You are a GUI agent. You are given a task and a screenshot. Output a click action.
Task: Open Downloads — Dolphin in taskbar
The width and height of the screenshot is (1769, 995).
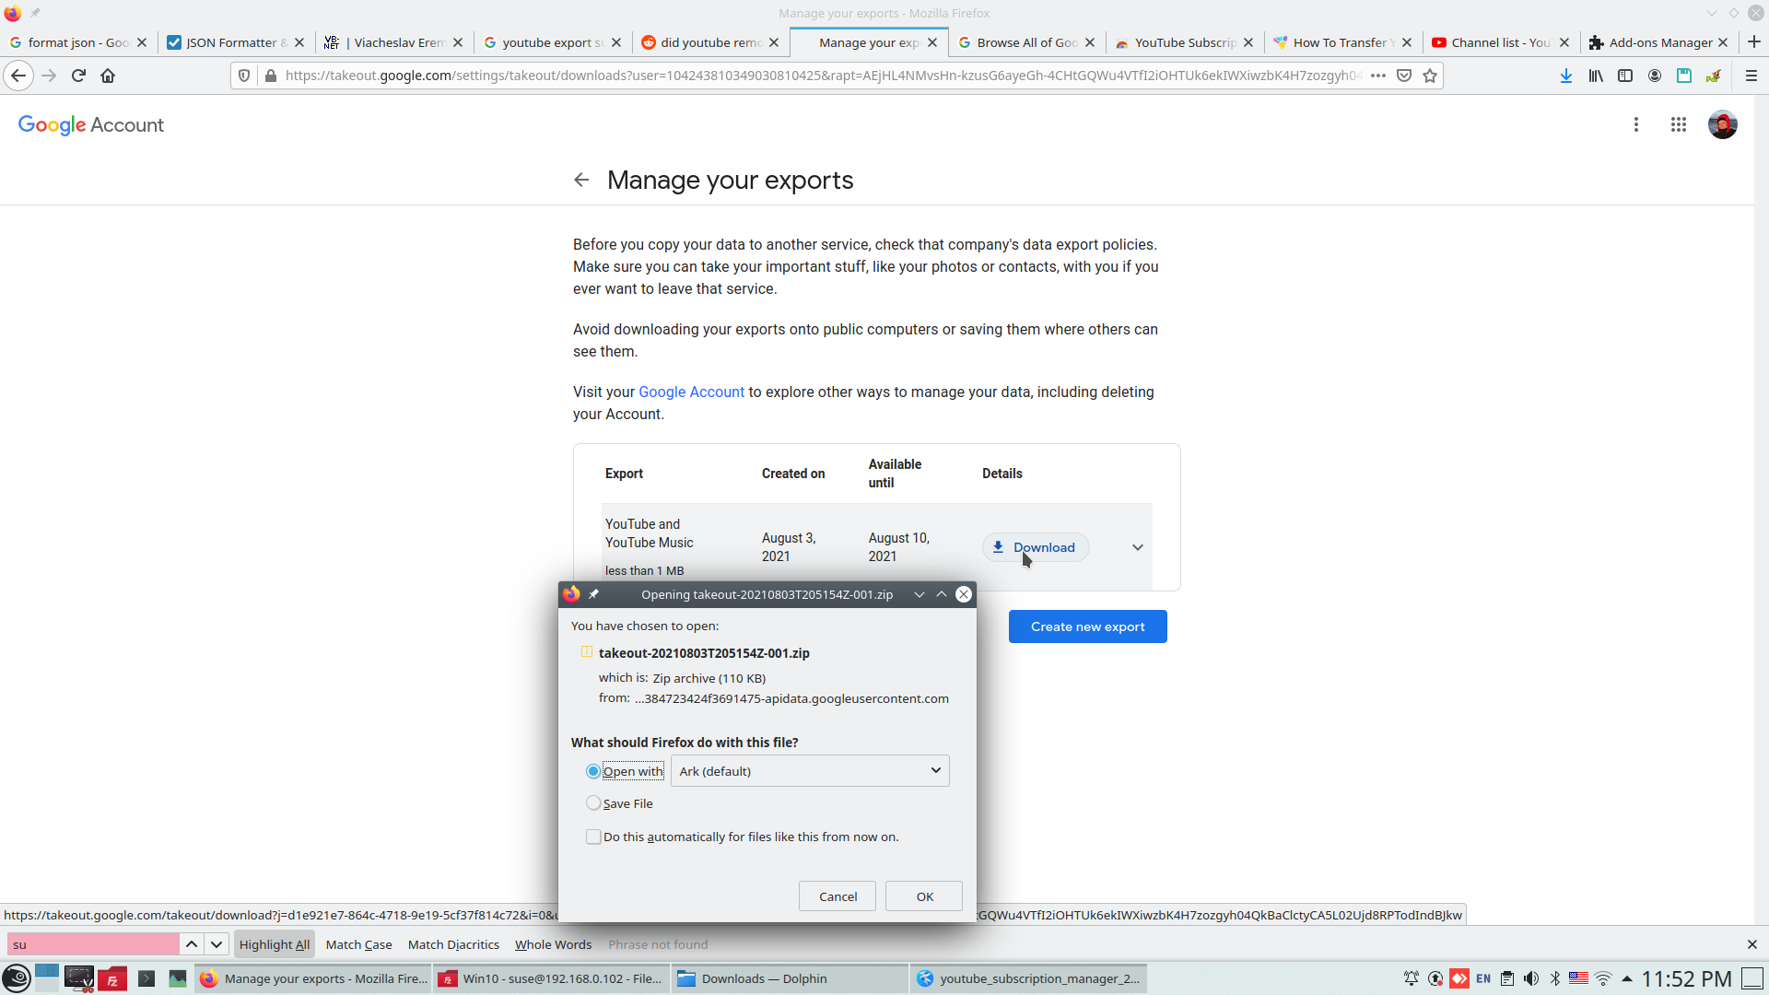(x=763, y=978)
